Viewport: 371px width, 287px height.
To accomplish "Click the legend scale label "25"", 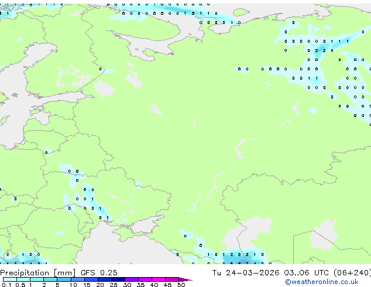I will pyautogui.click(x=114, y=285).
